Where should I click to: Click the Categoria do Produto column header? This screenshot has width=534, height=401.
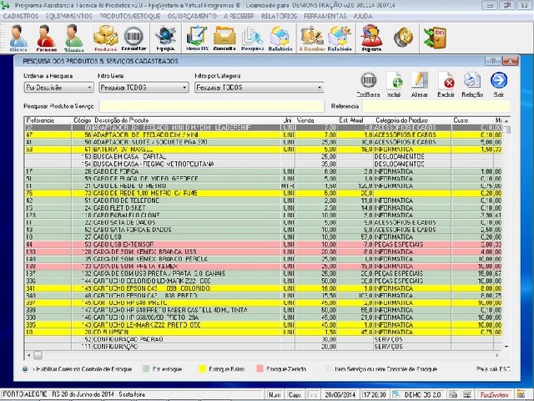coord(413,120)
